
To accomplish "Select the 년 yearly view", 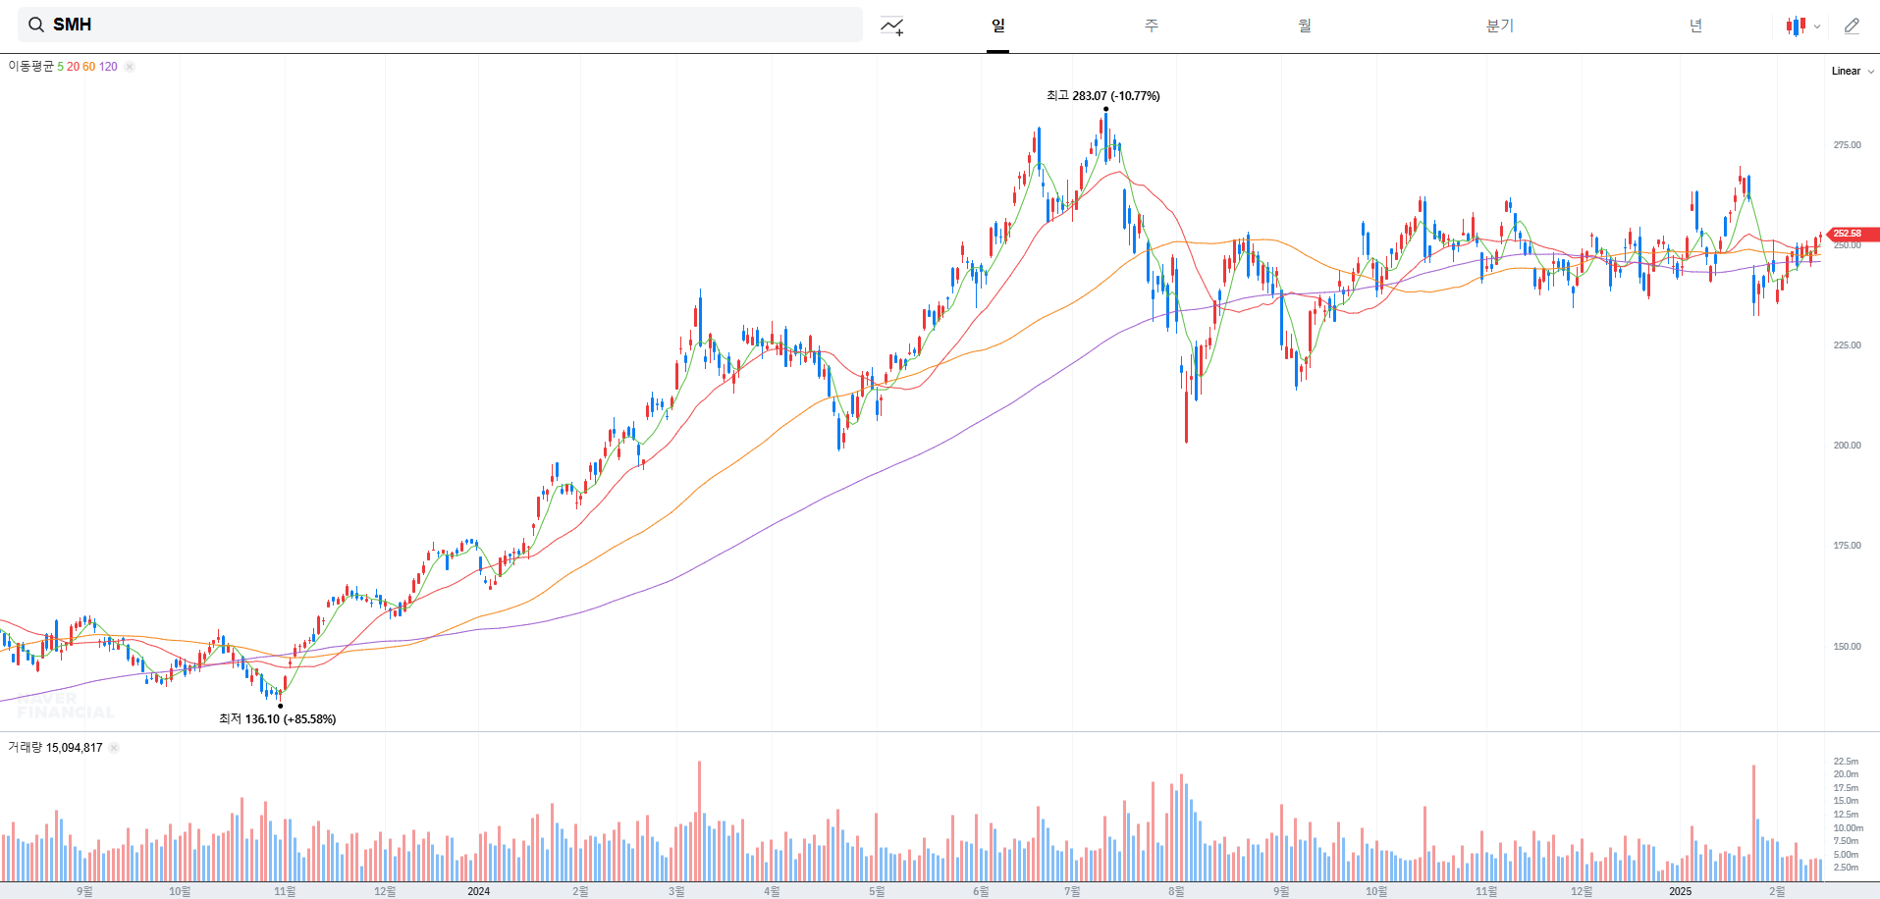I will 1694,26.
